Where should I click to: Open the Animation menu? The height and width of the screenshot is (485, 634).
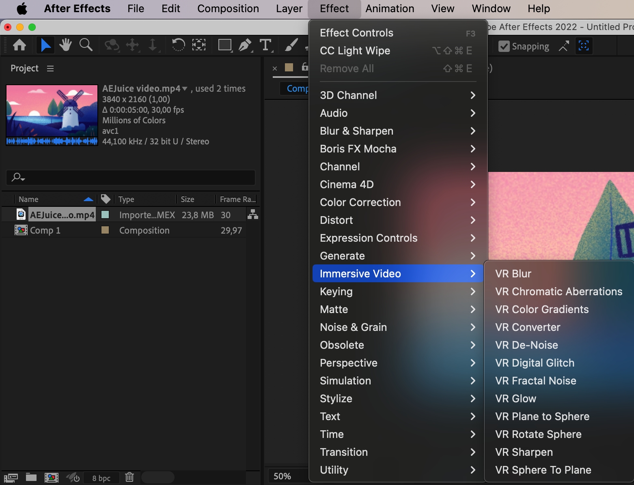tap(390, 9)
